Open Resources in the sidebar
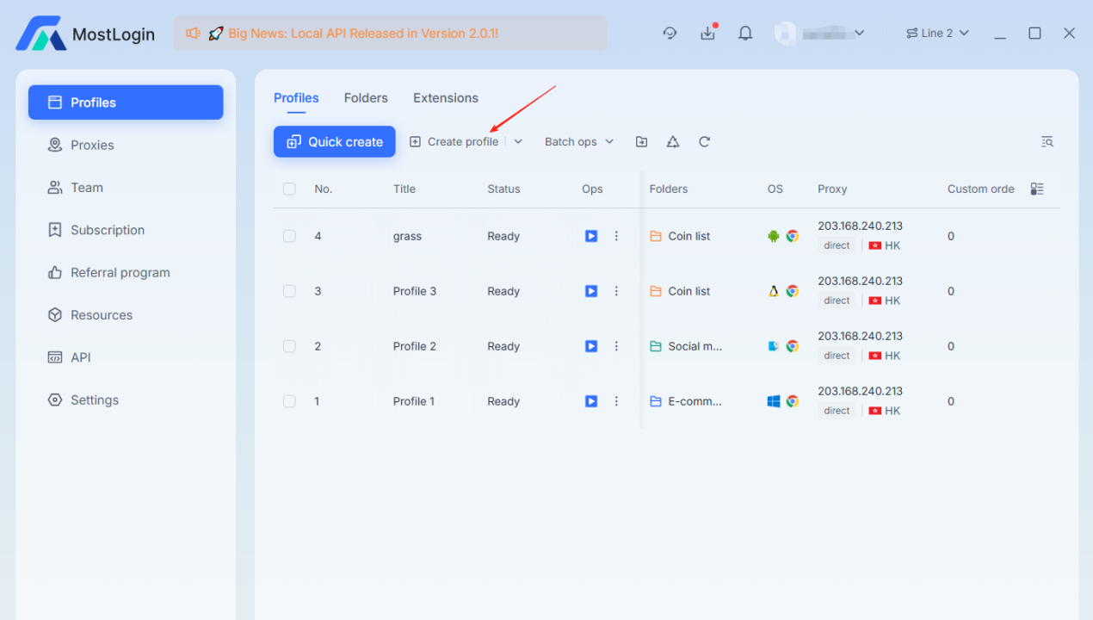This screenshot has width=1093, height=620. pyautogui.click(x=126, y=314)
